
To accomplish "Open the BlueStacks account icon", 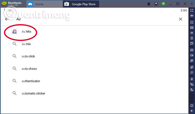I will pyautogui.click(x=156, y=4).
